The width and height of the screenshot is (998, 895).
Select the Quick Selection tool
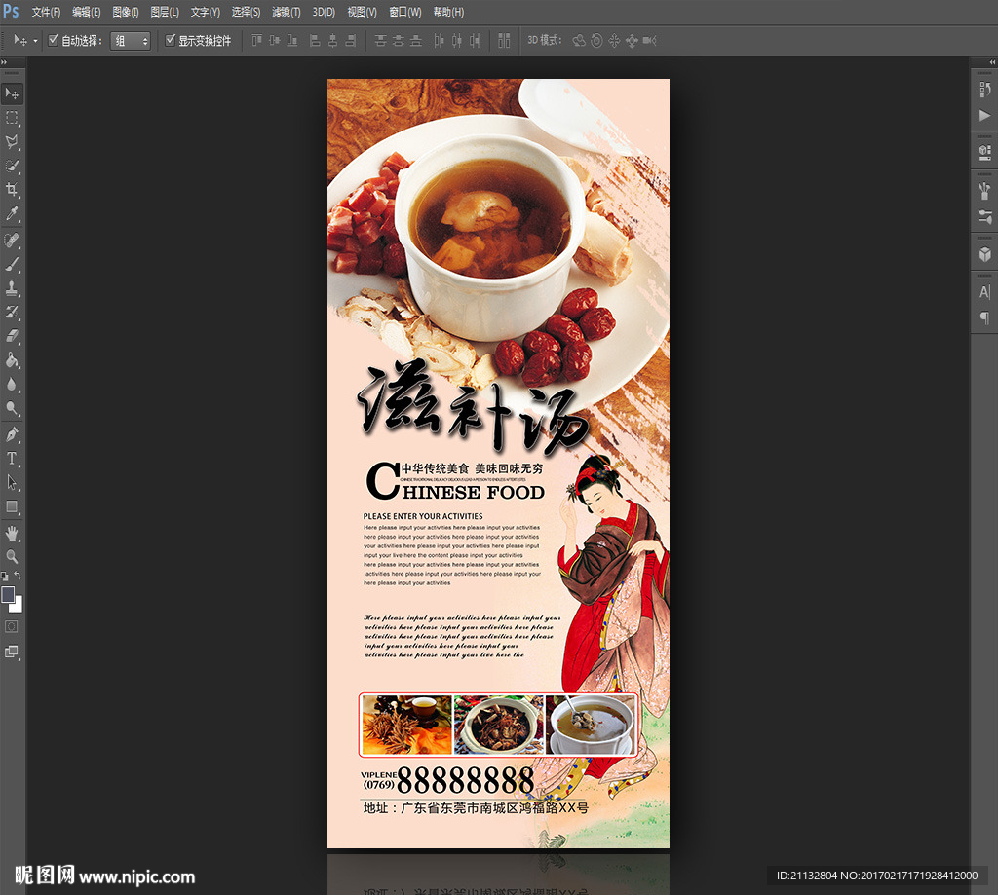point(12,166)
